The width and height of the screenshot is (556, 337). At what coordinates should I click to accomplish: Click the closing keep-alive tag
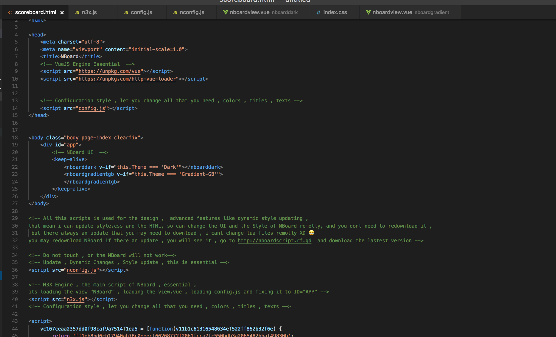tap(71, 189)
